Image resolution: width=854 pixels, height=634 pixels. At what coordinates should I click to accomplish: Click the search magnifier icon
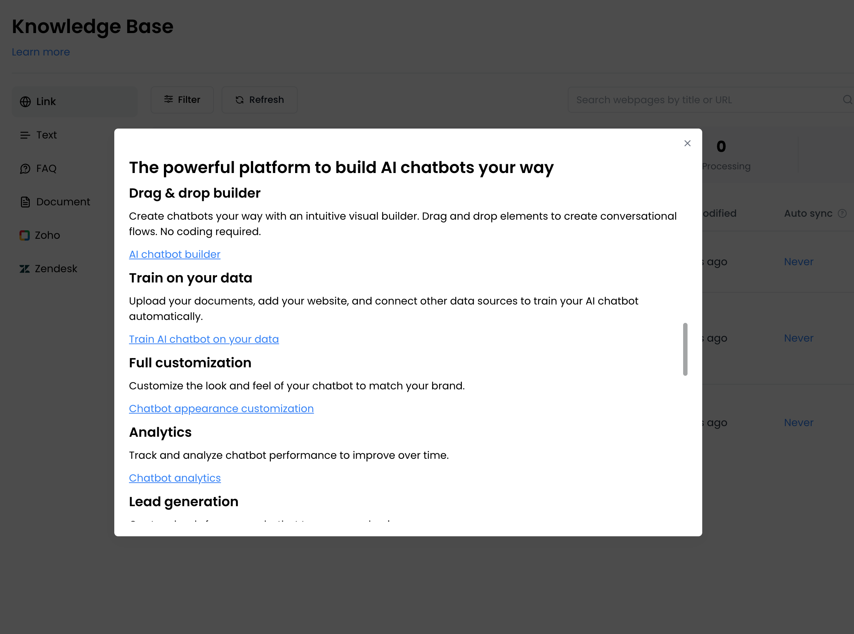pyautogui.click(x=847, y=100)
